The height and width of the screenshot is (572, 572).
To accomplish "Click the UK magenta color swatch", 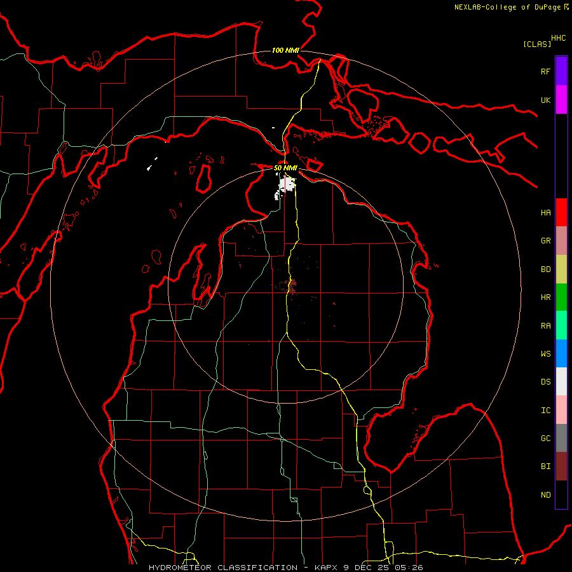I will [x=561, y=100].
